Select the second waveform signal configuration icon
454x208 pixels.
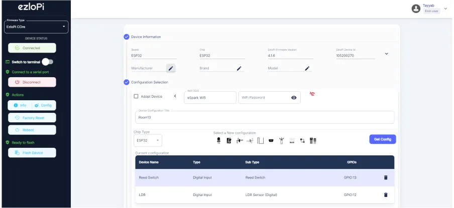click(x=250, y=141)
